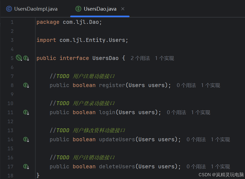Click the class icon on UsersDaoImpl.java tab

pos(9,9)
